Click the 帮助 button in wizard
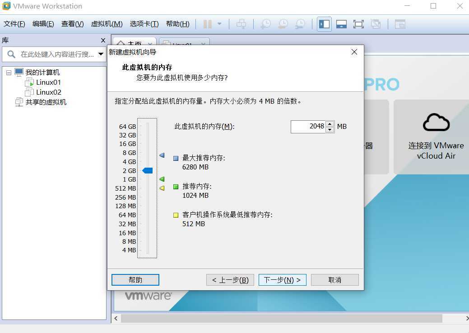This screenshot has width=469, height=333. [135, 280]
